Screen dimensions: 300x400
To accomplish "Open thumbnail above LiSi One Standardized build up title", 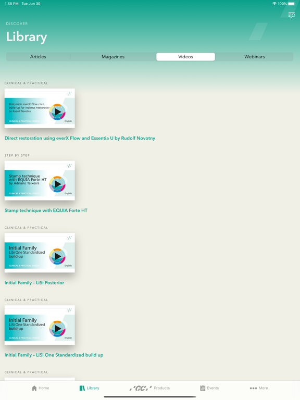I will coord(40,325).
